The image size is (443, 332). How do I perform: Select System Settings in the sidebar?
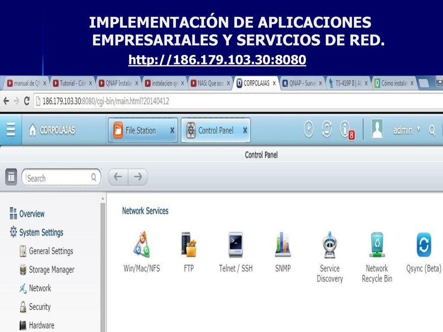coord(36,232)
